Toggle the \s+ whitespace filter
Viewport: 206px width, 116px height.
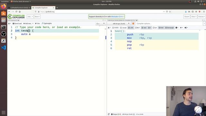(155, 28)
